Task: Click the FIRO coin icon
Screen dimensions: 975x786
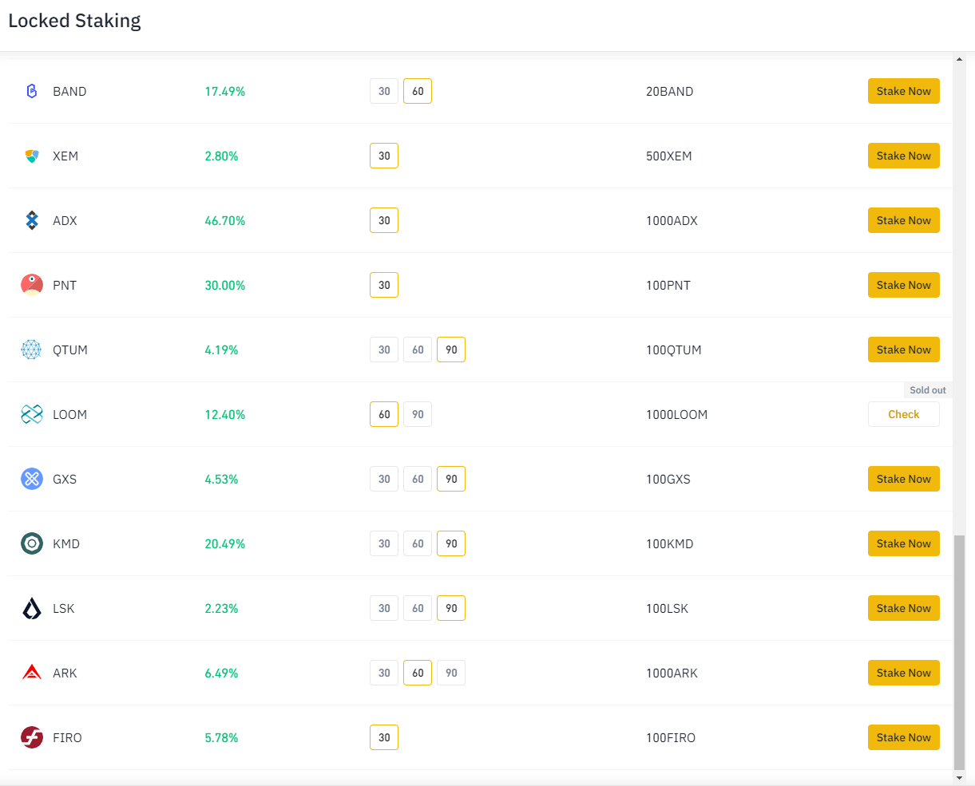Action: pyautogui.click(x=32, y=737)
